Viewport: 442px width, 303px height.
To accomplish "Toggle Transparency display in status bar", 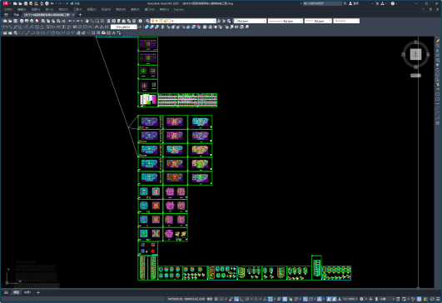I will [x=285, y=299].
